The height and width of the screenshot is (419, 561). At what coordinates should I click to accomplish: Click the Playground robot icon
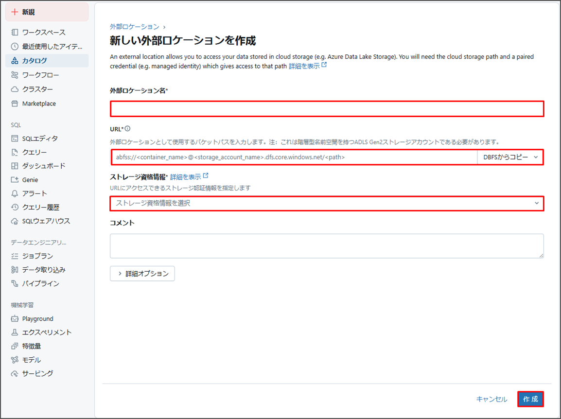tap(15, 318)
